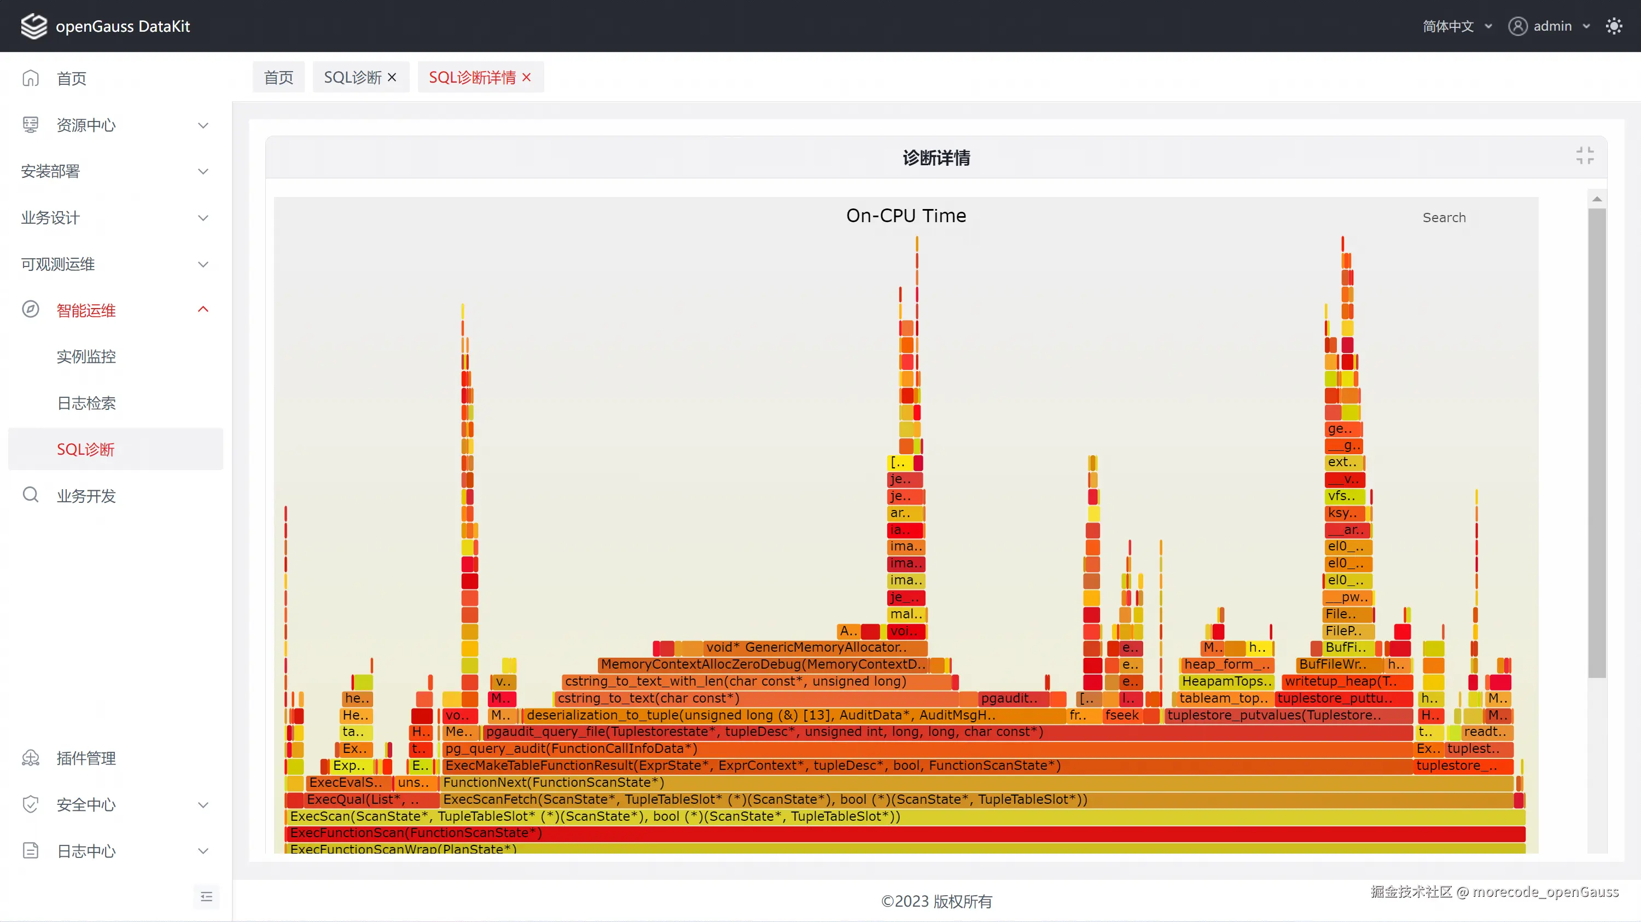Click the 插件管理 plugin icon
Image resolution: width=1641 pixels, height=922 pixels.
coord(31,758)
